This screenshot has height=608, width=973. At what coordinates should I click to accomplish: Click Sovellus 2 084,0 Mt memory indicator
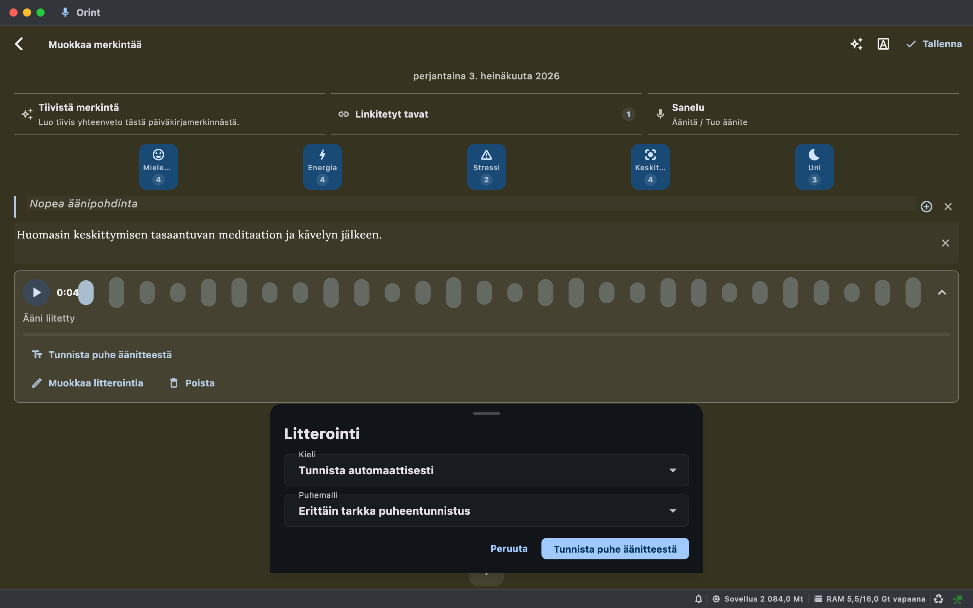pos(757,599)
